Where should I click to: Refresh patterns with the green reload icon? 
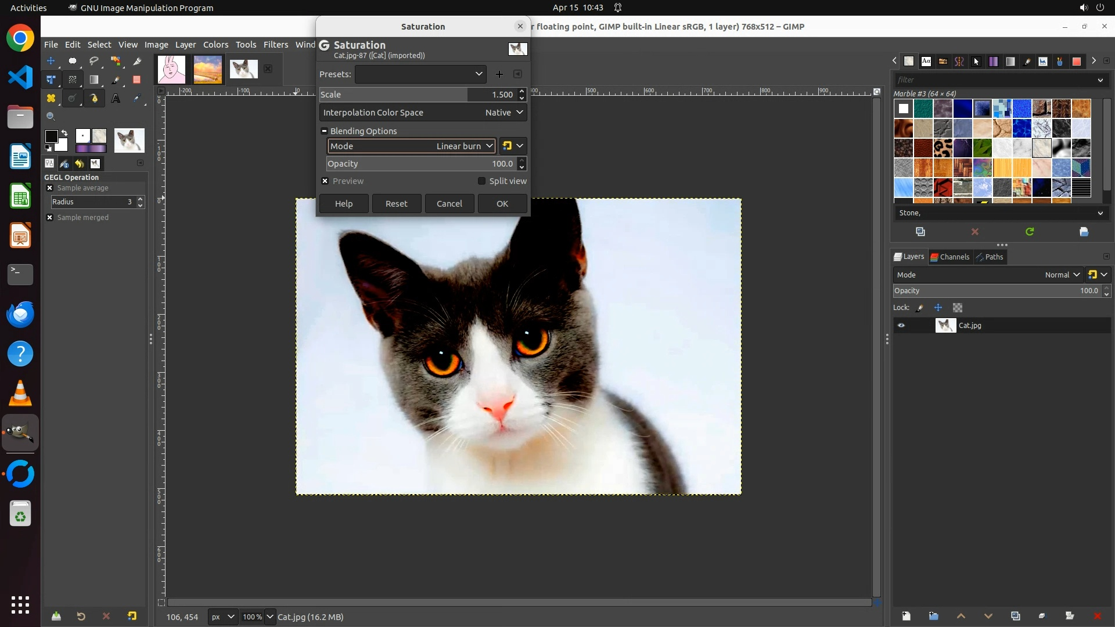(1030, 232)
